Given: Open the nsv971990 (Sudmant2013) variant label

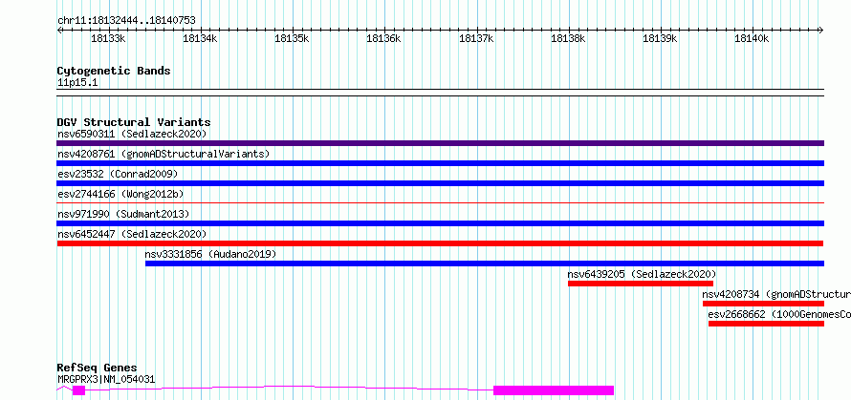Looking at the screenshot, I should pyautogui.click(x=123, y=214).
